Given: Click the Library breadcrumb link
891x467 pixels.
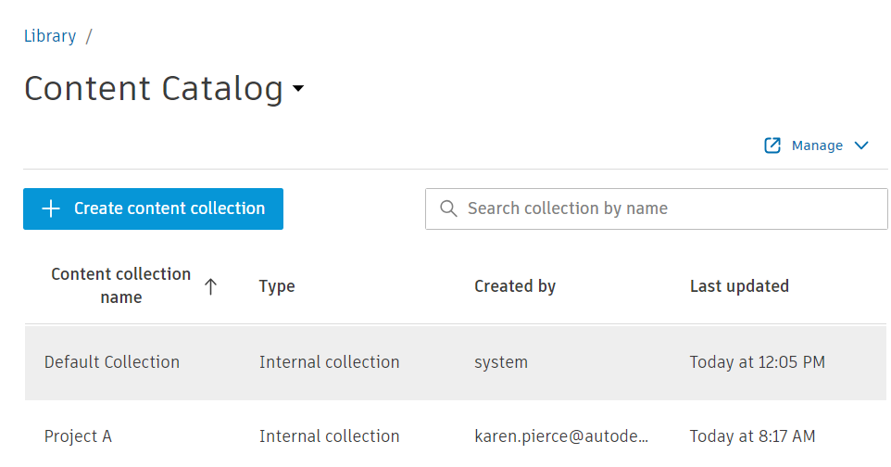Looking at the screenshot, I should pos(50,36).
